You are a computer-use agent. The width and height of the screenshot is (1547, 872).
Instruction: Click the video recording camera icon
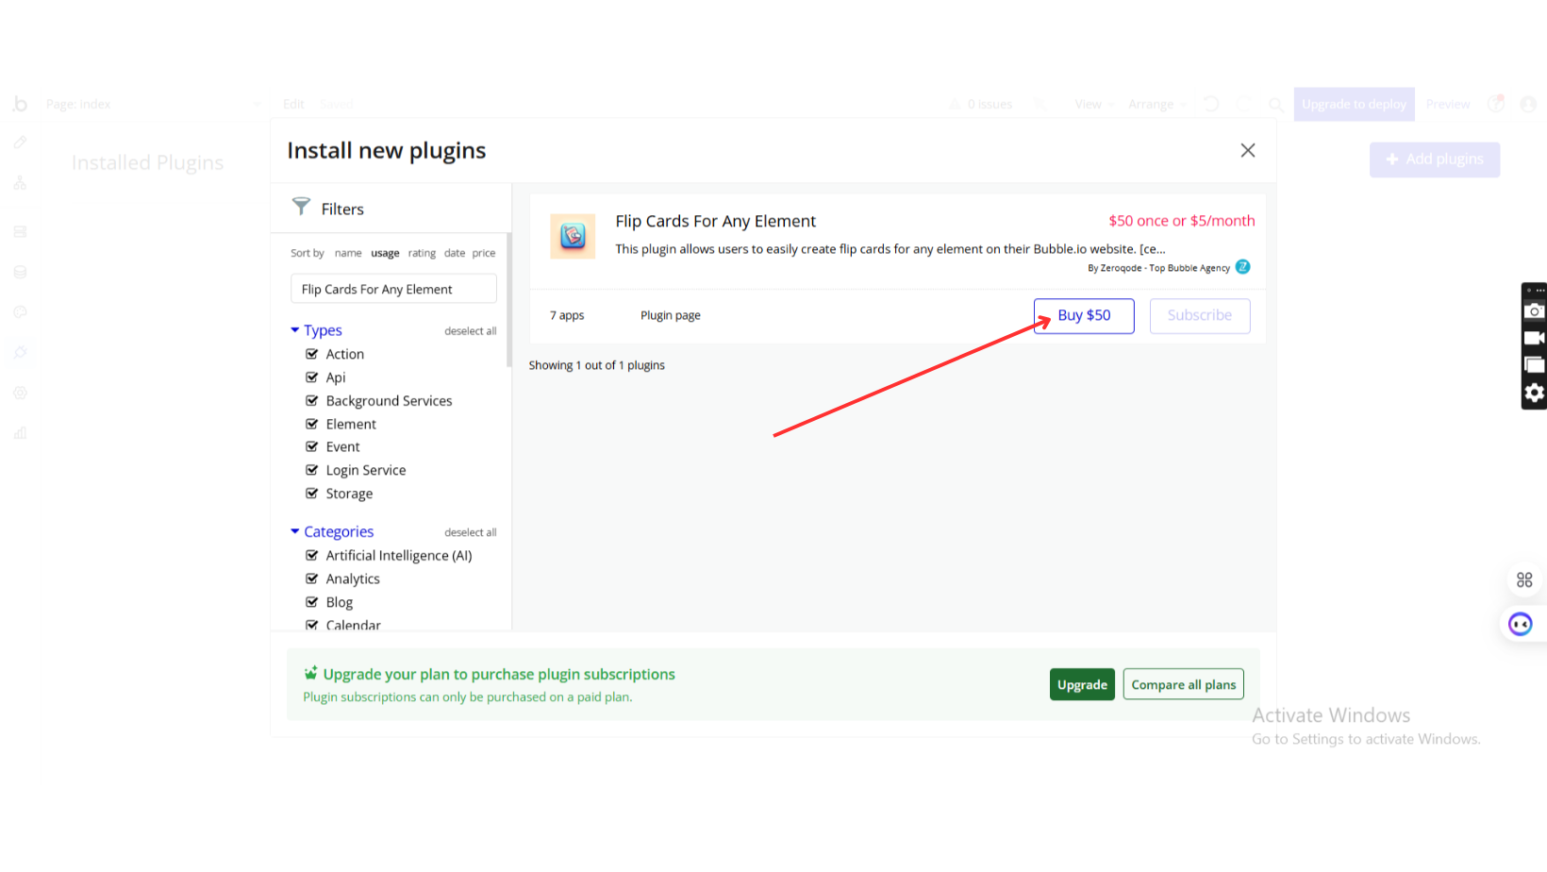(1534, 338)
